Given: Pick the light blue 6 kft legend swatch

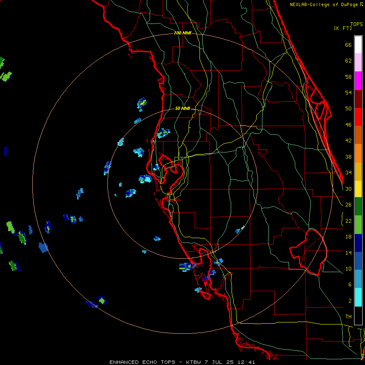Looking at the screenshot, I should click(358, 279).
